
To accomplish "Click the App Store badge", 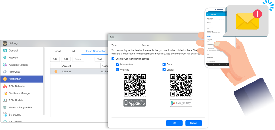I will [134, 103].
